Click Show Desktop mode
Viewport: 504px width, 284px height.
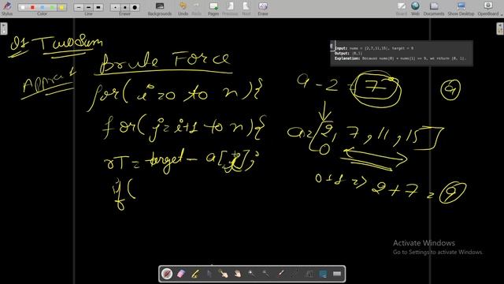[461, 9]
